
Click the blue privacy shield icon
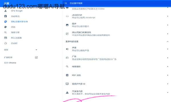pos(5,22)
